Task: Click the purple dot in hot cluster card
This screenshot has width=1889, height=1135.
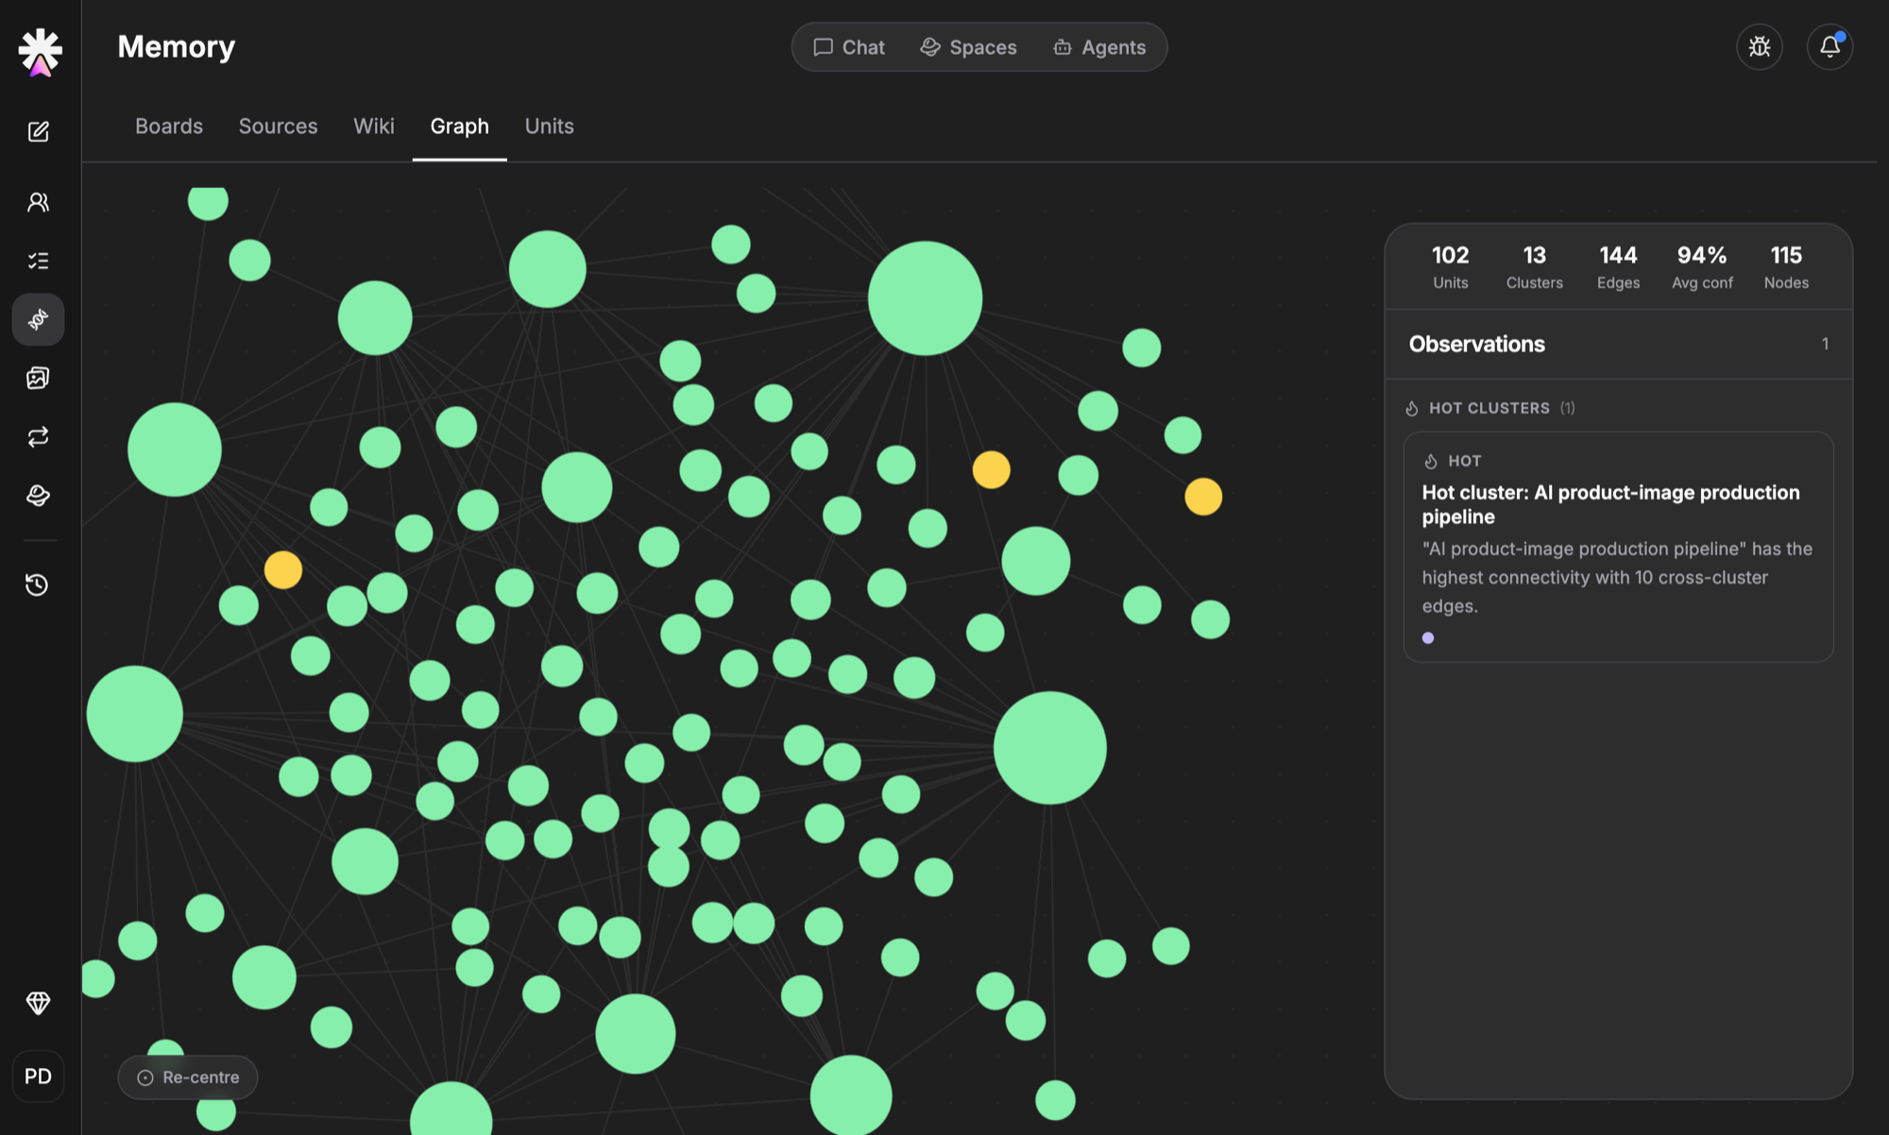Action: (x=1428, y=638)
